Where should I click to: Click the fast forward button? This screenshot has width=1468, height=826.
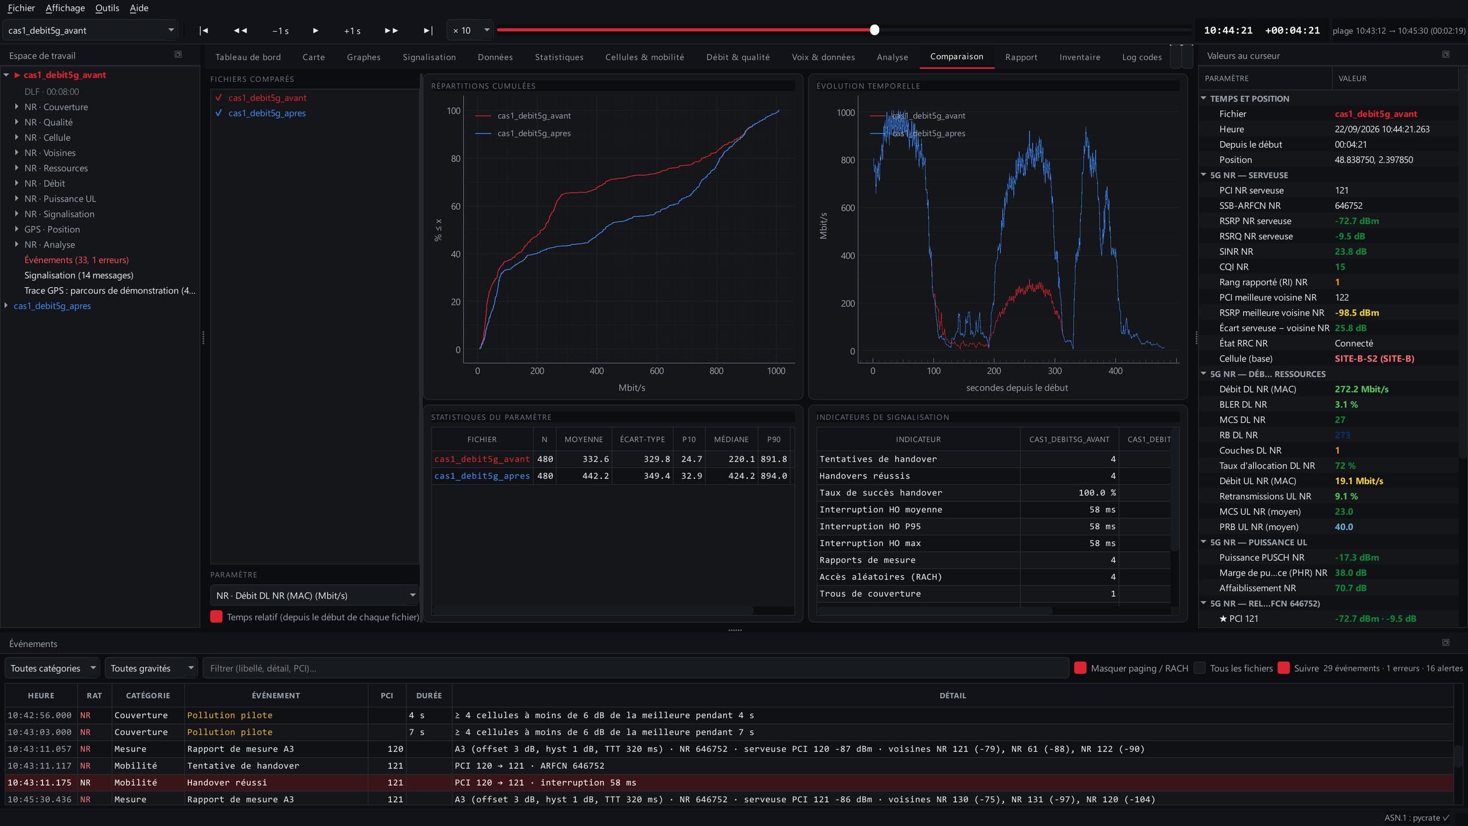coord(391,30)
